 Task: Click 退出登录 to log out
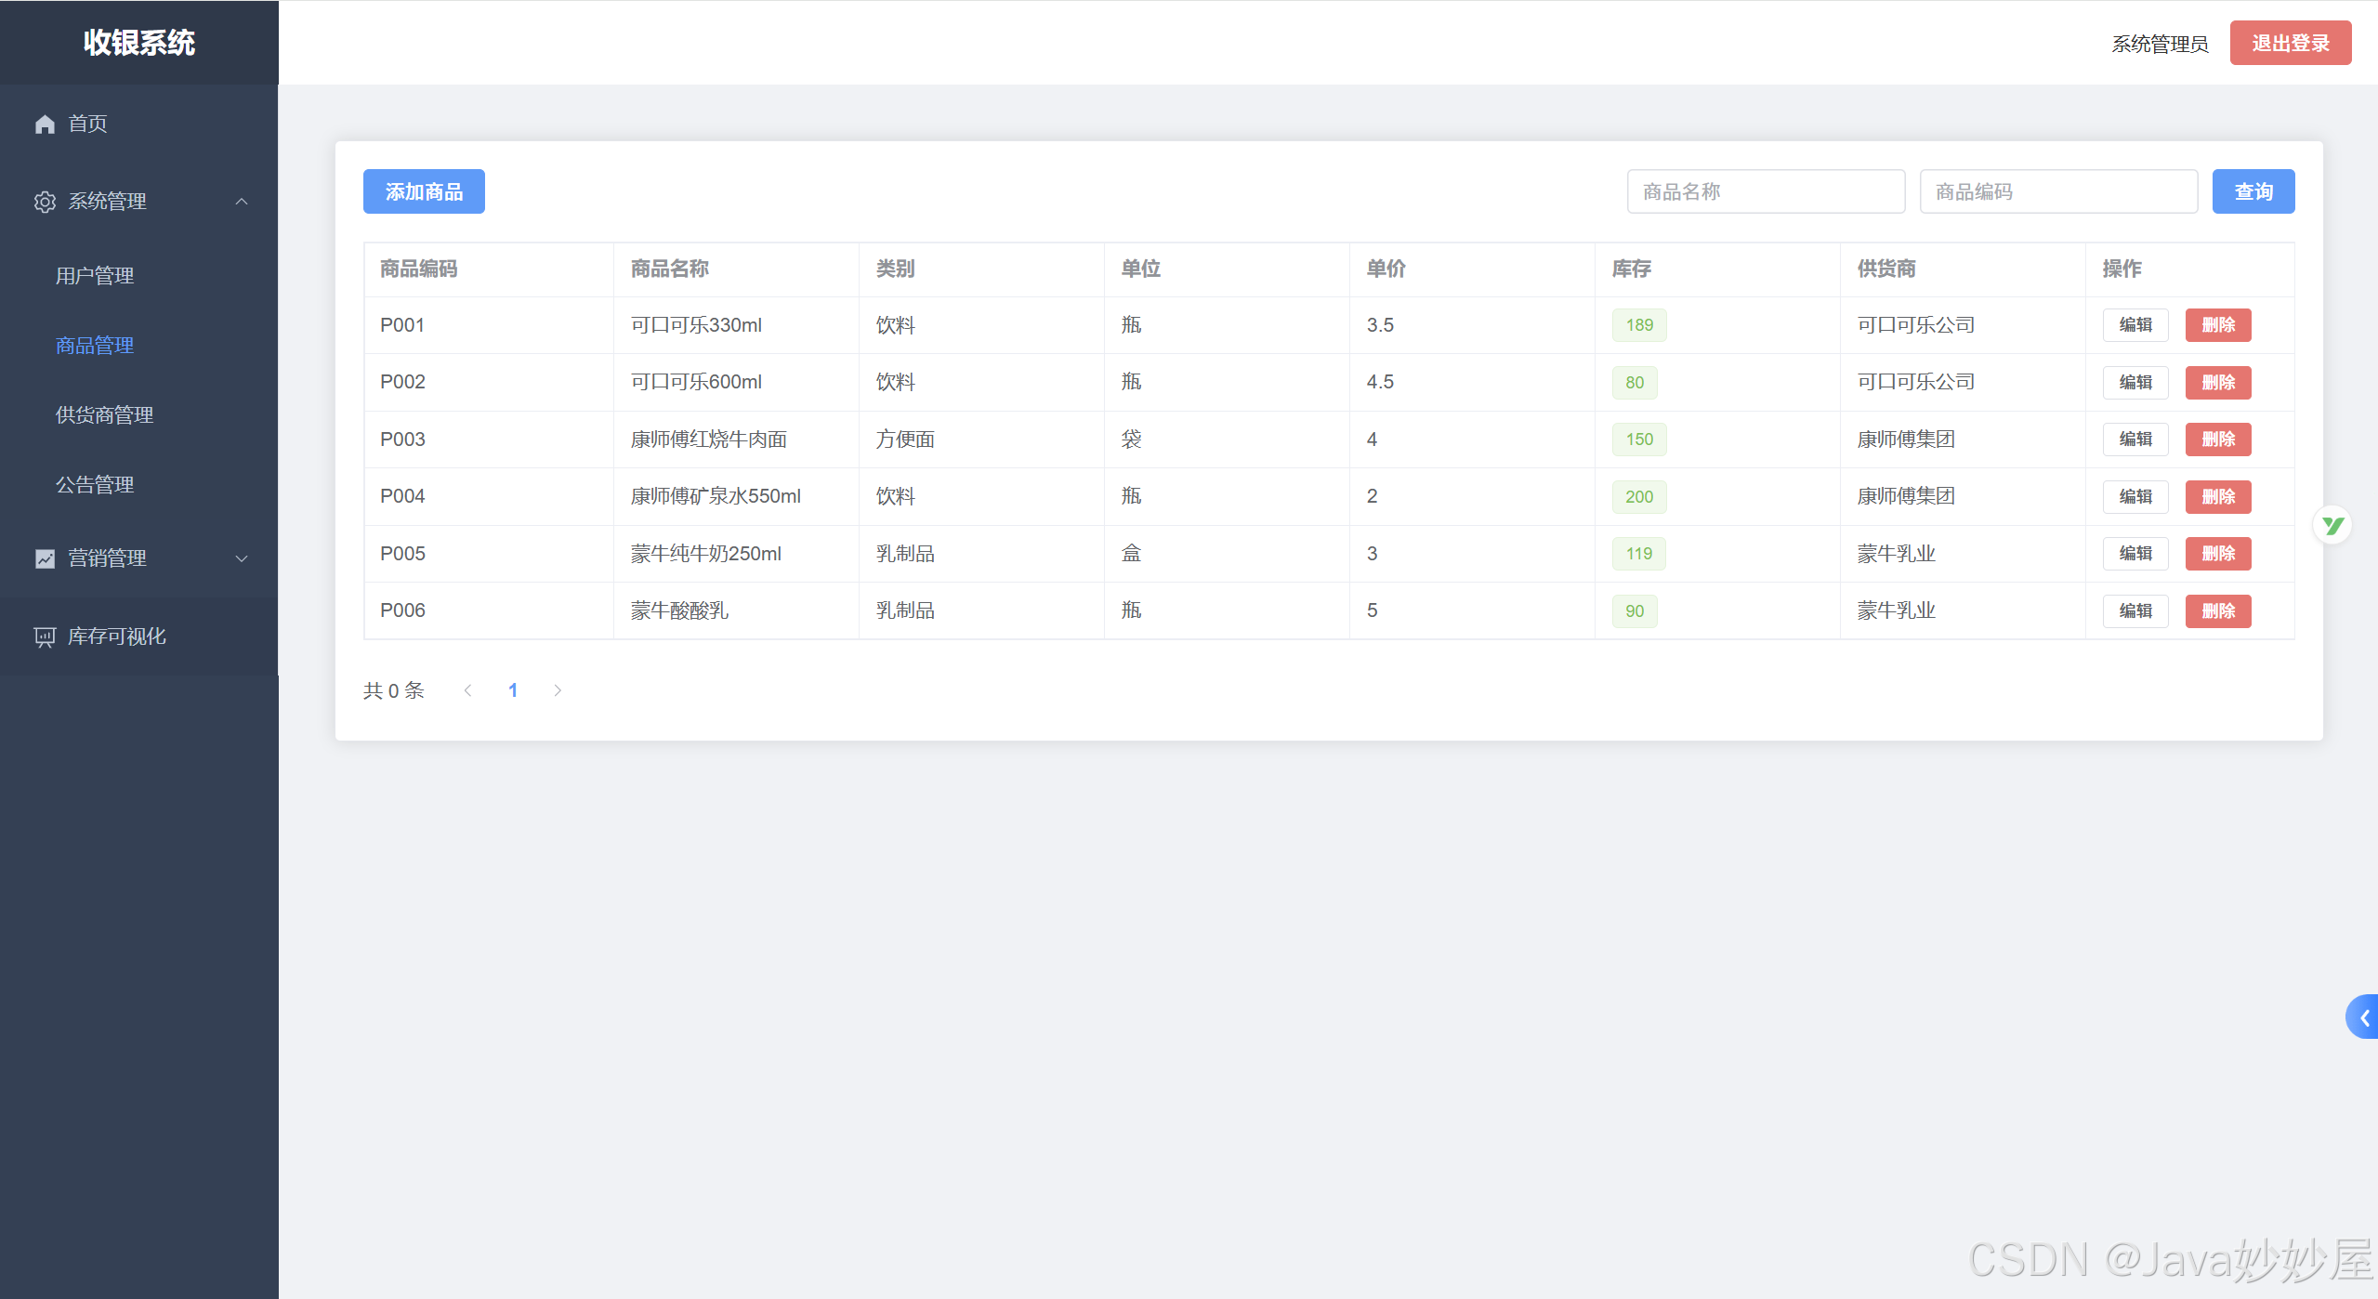point(2290,43)
